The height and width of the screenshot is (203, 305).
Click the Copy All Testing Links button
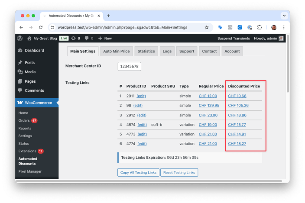[138, 173]
